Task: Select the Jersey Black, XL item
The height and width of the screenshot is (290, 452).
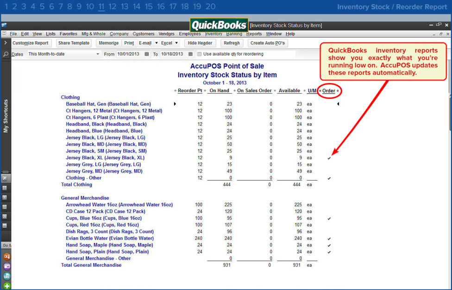Action: [x=105, y=158]
